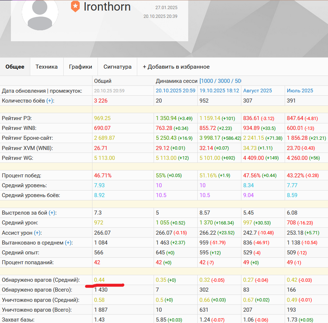Open the 20.10.2025 20:59 session link
328x323 pixels.
(175, 91)
